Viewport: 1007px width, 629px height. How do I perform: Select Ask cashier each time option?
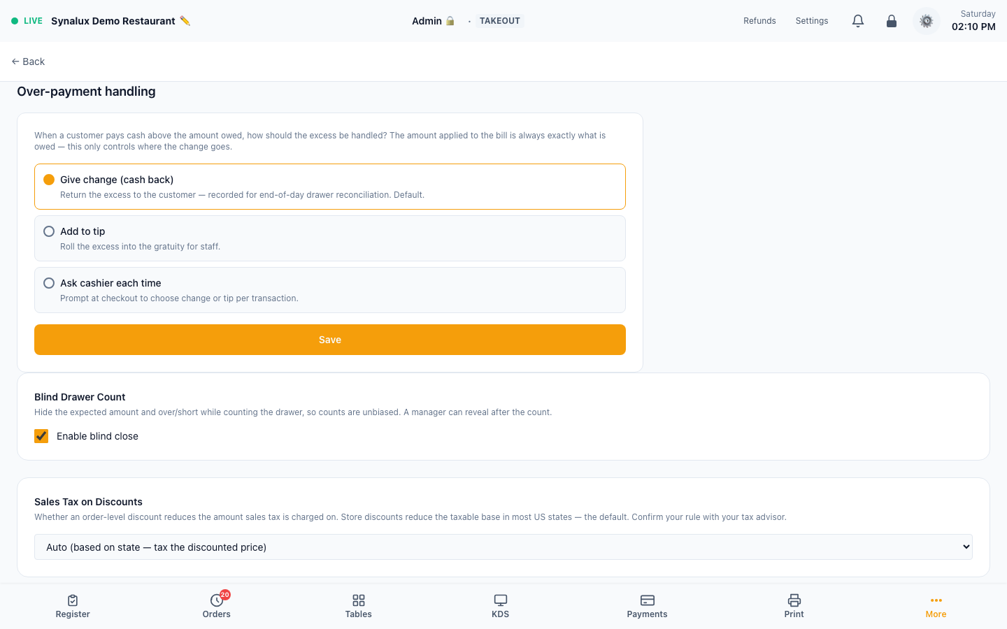330,290
